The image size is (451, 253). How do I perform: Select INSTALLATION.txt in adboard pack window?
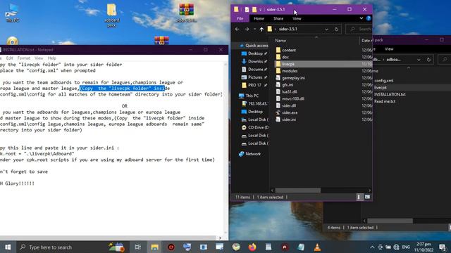click(390, 94)
